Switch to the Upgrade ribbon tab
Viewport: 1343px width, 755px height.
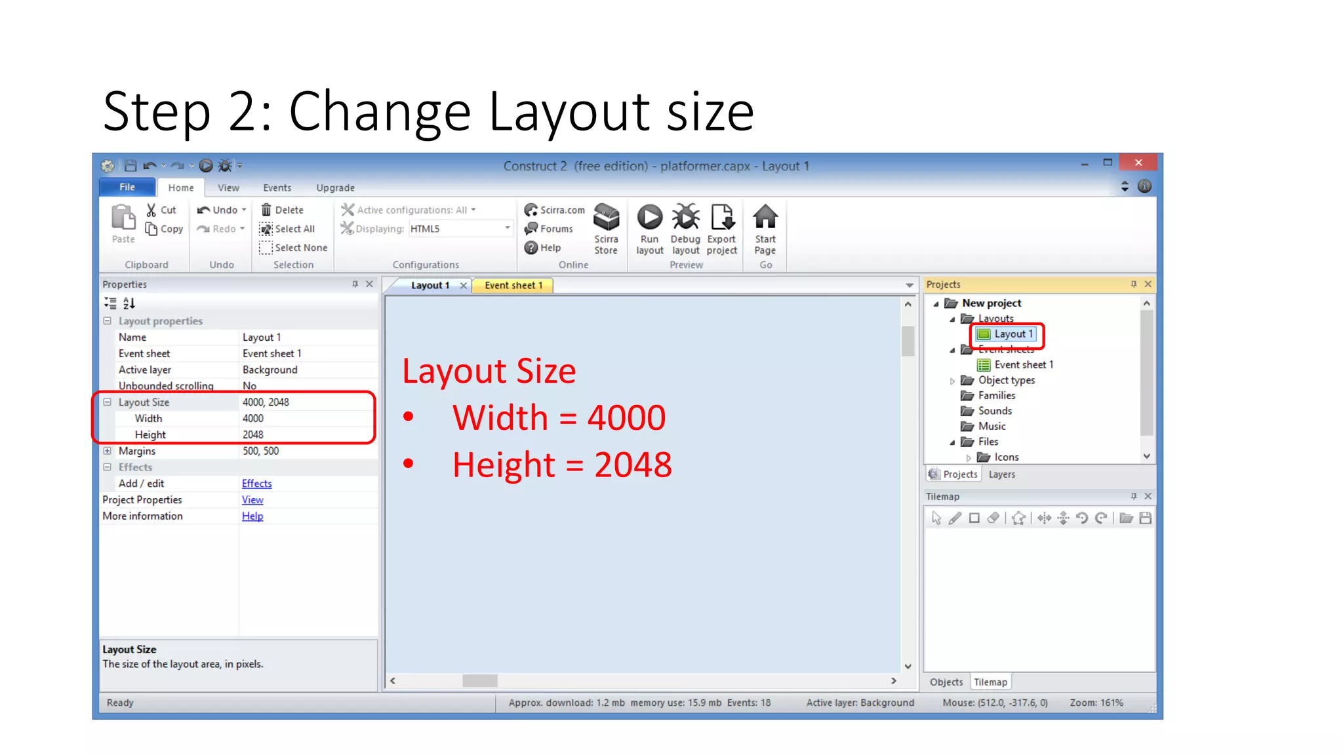click(x=335, y=187)
